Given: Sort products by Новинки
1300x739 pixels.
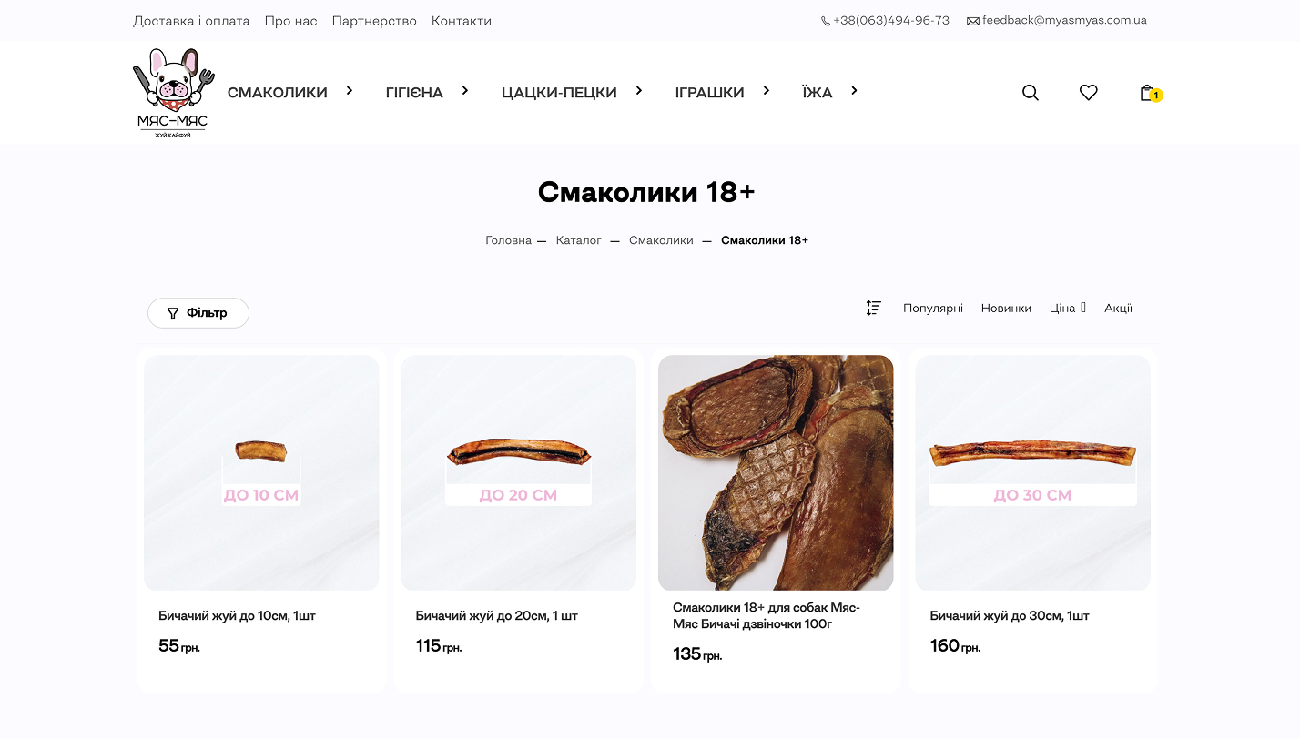Looking at the screenshot, I should click(x=1006, y=309).
